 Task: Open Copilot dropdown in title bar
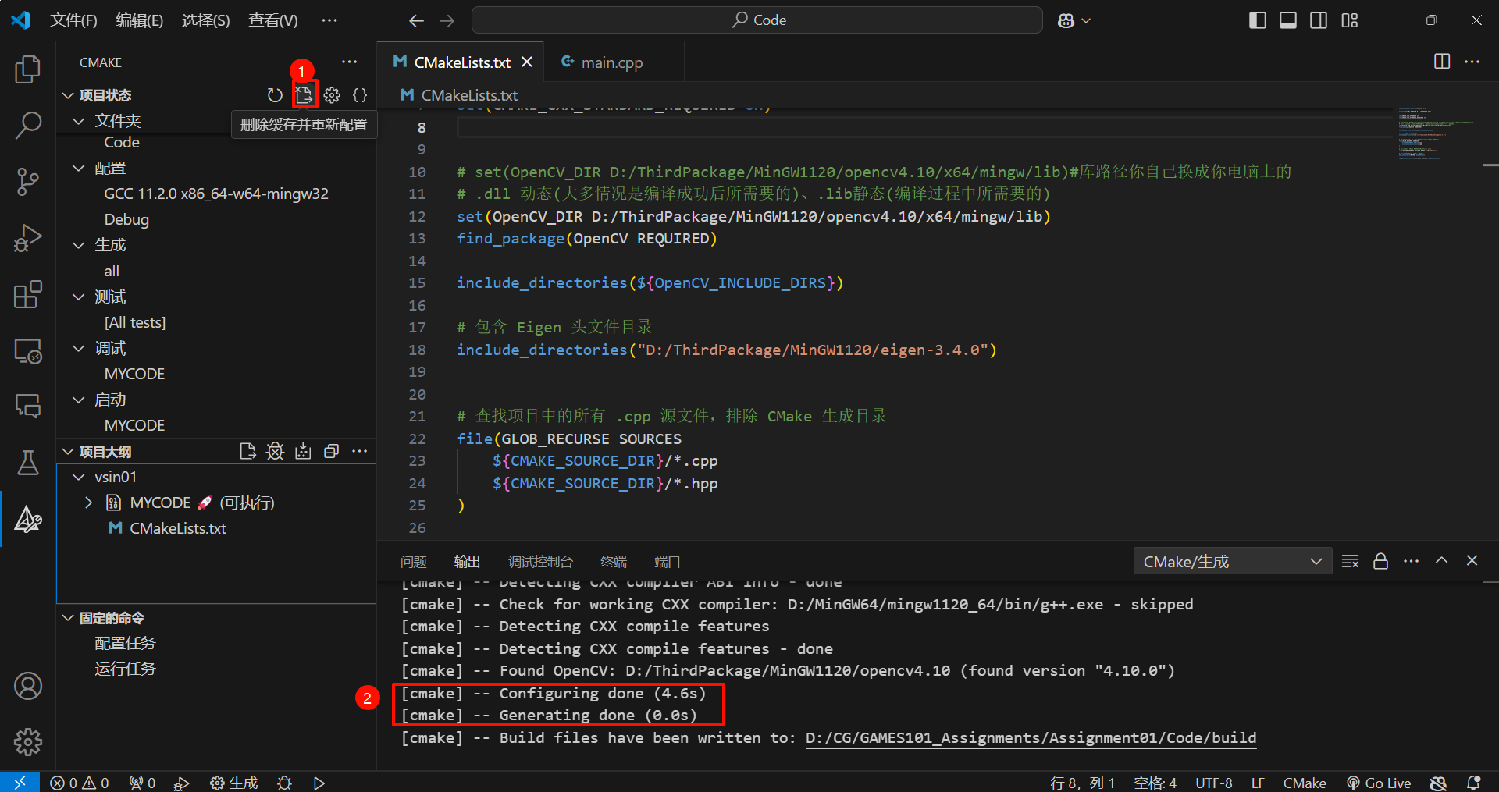tap(1074, 20)
